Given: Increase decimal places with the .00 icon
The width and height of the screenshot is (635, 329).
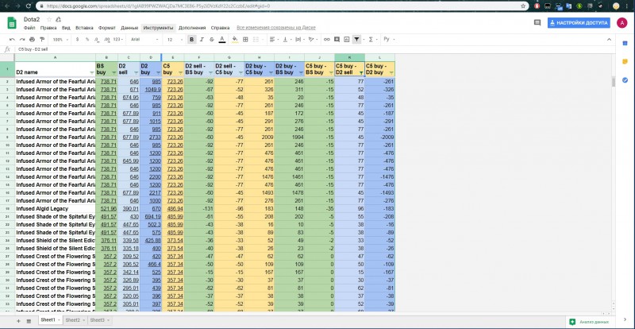Looking at the screenshot, I should click(x=106, y=40).
